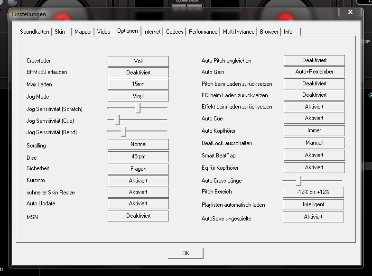
Task: Change the Disc speed 45rpm option
Action: pos(138,157)
